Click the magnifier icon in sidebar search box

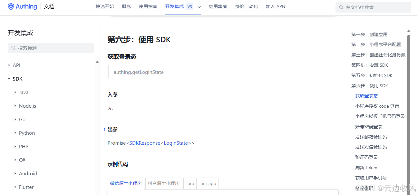pyautogui.click(x=13, y=48)
